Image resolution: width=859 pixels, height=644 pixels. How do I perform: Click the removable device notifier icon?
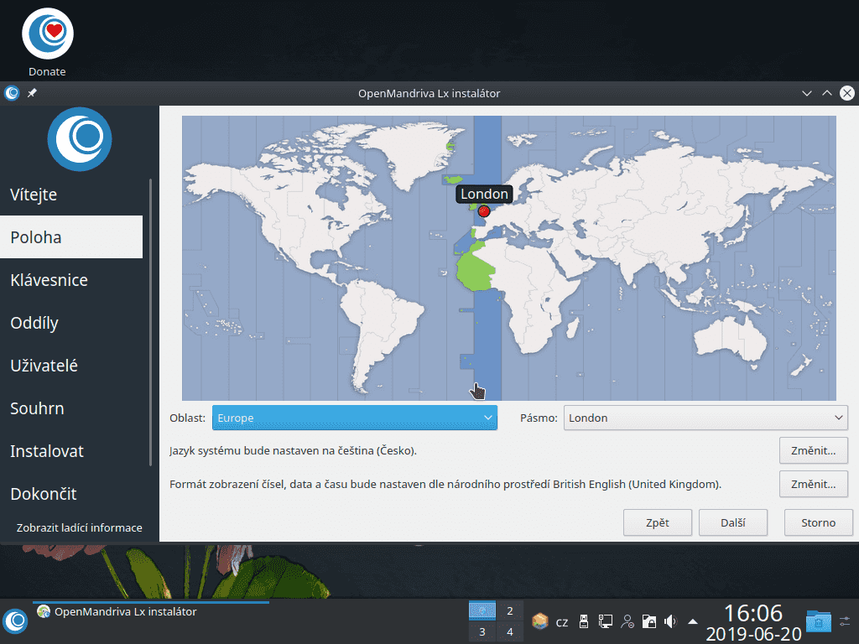(584, 621)
